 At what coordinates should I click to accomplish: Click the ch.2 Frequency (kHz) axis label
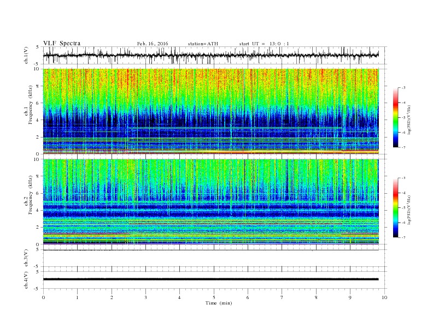pos(28,195)
